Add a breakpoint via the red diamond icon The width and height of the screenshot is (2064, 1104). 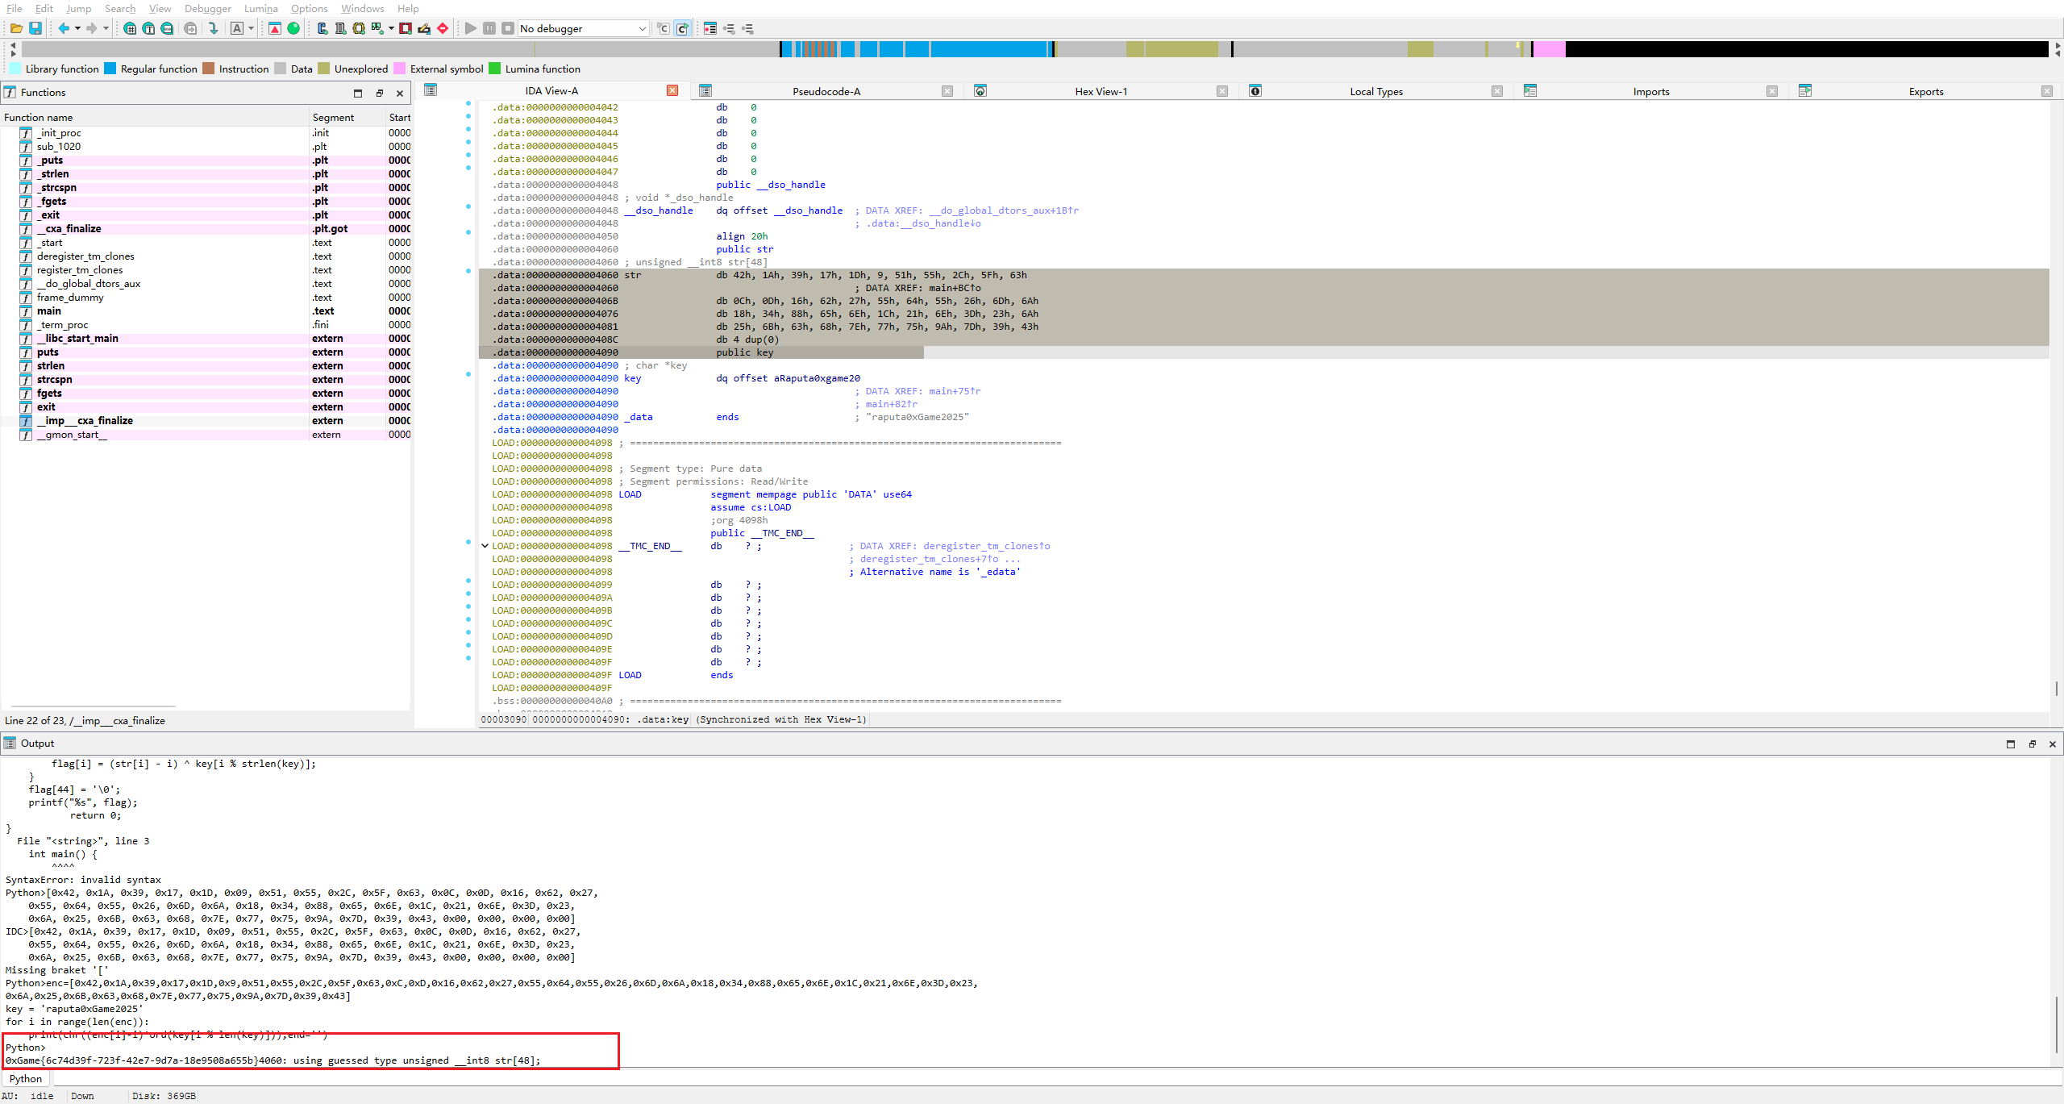tap(443, 28)
